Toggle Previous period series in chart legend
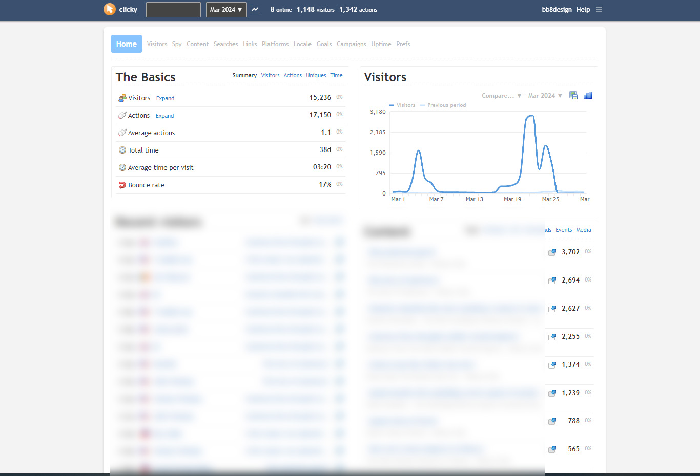This screenshot has width=700, height=476. pyautogui.click(x=443, y=105)
